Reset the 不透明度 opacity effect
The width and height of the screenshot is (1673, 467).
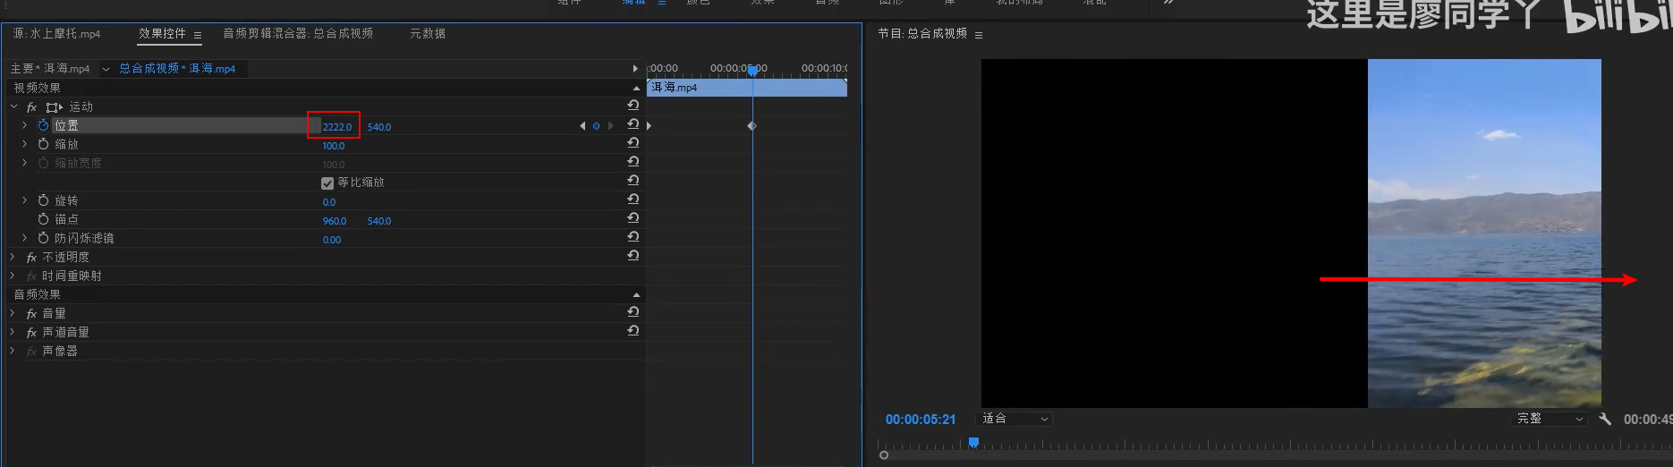(633, 256)
